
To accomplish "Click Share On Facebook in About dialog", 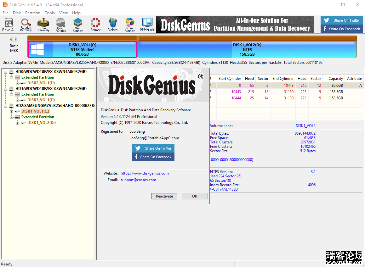I will (153, 157).
